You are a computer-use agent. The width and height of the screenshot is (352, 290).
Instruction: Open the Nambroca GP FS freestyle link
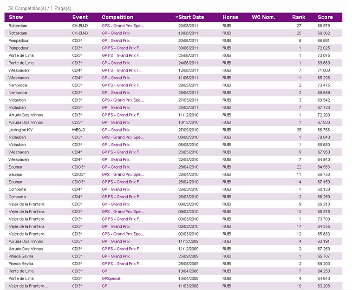[122, 85]
